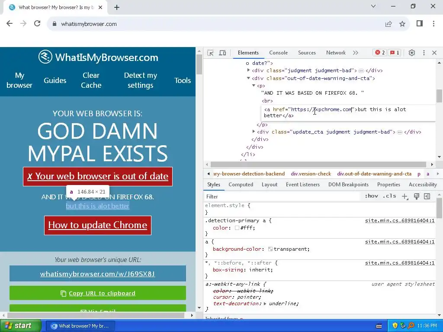Click the red error count badge
The image size is (443, 332).
coord(380,52)
